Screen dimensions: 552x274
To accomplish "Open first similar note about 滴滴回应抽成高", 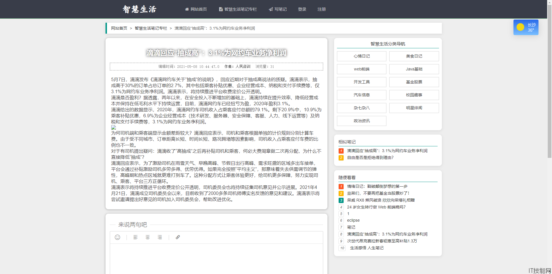I will point(387,151).
